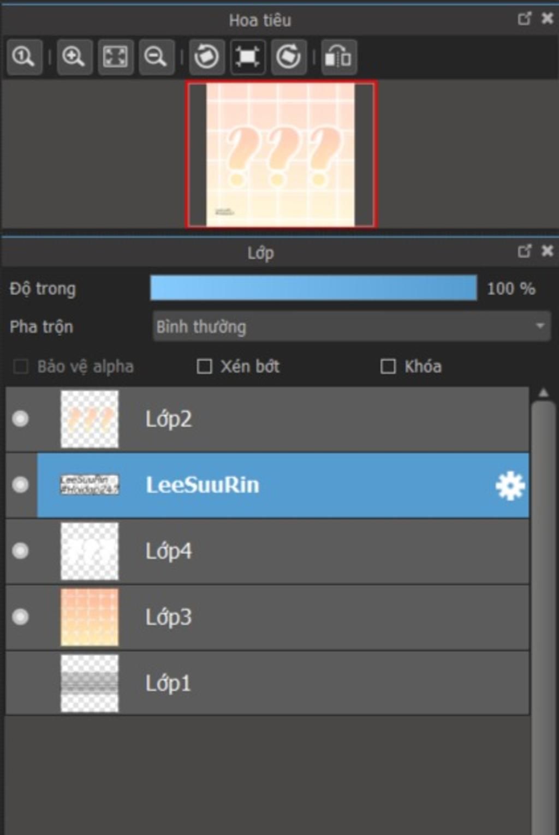Rotate canvas view clockwise

288,57
